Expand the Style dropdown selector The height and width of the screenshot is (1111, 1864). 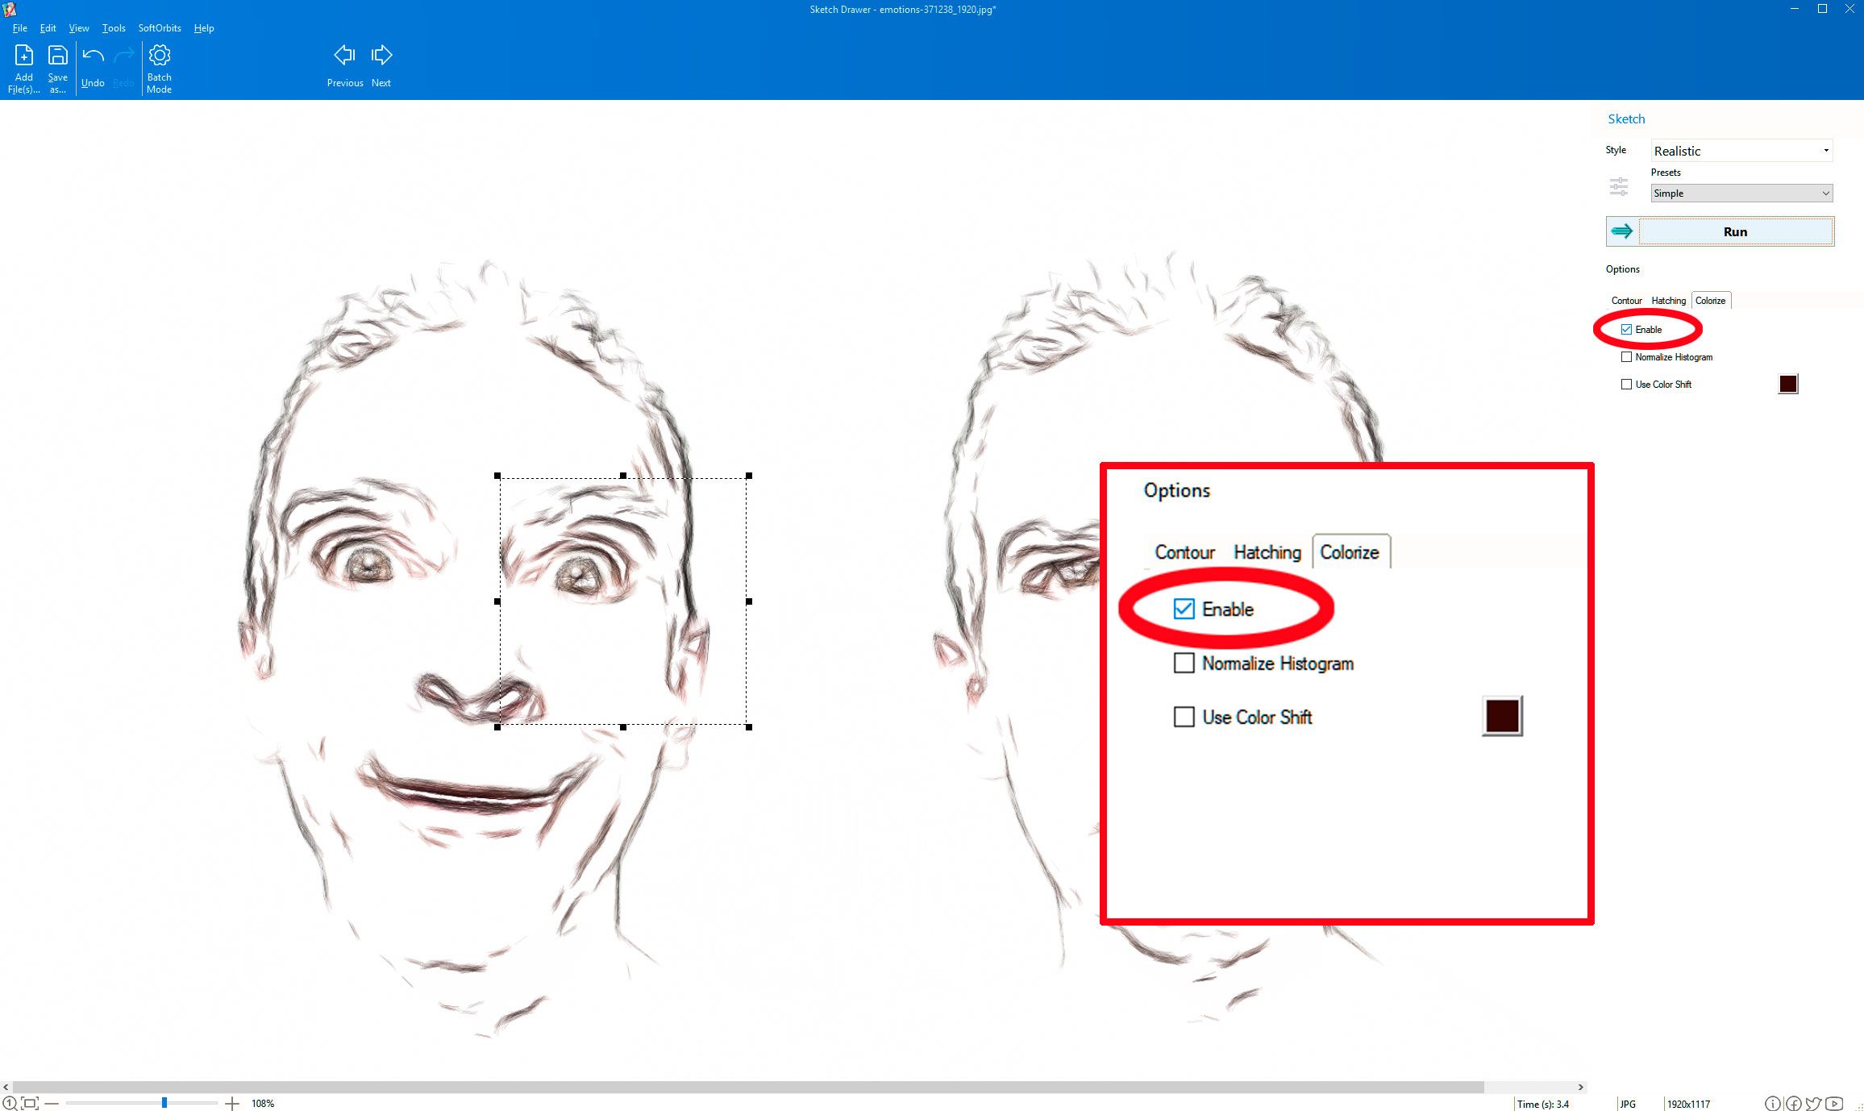tap(1827, 149)
